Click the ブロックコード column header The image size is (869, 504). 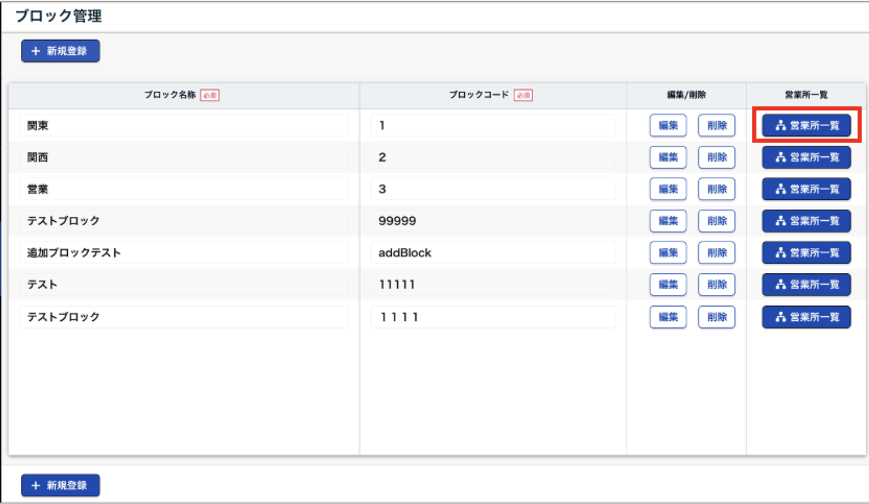click(479, 95)
